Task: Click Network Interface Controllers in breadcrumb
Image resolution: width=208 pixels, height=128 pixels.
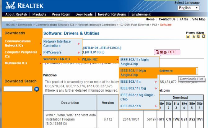Action: point(97,25)
